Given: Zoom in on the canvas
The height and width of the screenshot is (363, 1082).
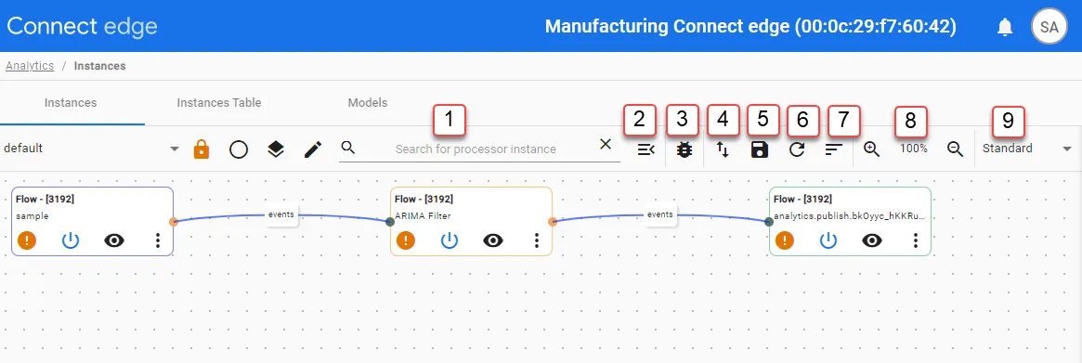Looking at the screenshot, I should 871,149.
